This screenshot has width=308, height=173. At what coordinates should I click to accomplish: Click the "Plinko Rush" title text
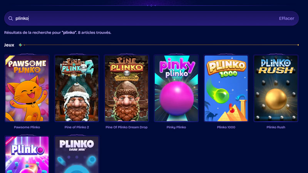pos(276,127)
